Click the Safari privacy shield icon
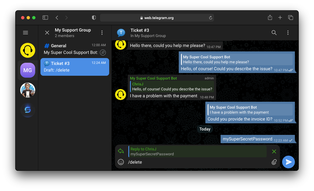The image size is (314, 191). coord(94,18)
